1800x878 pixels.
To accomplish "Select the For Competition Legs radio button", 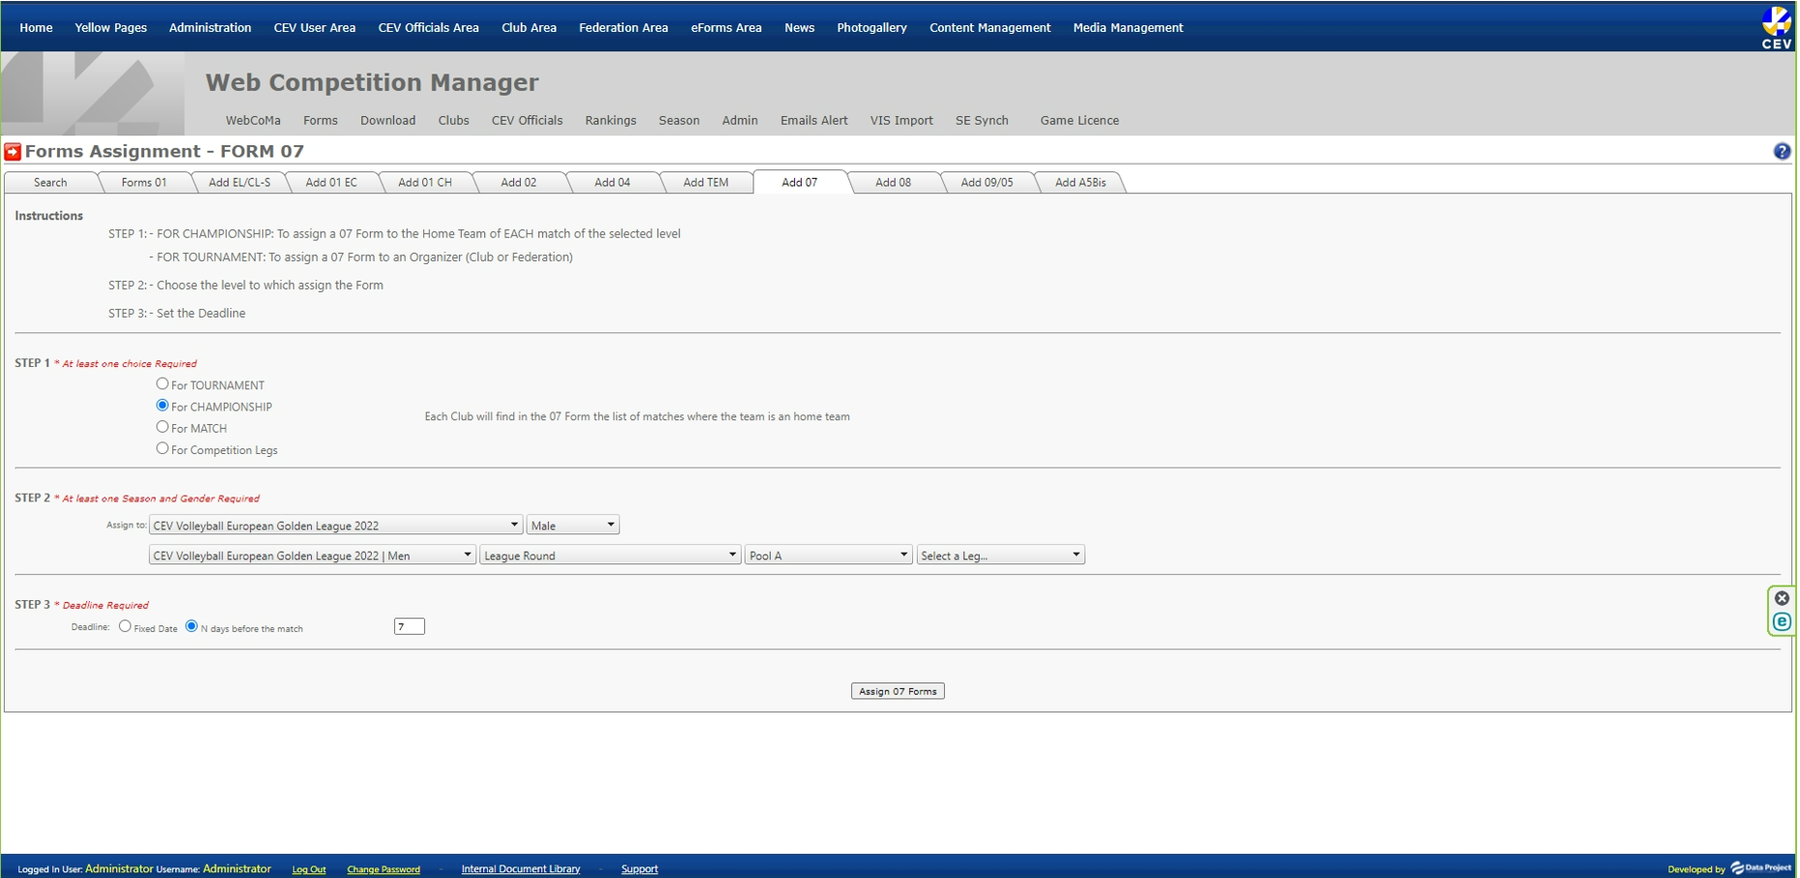I will [x=163, y=448].
